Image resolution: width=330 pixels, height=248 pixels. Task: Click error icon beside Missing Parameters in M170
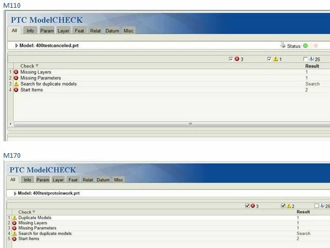tap(14, 228)
